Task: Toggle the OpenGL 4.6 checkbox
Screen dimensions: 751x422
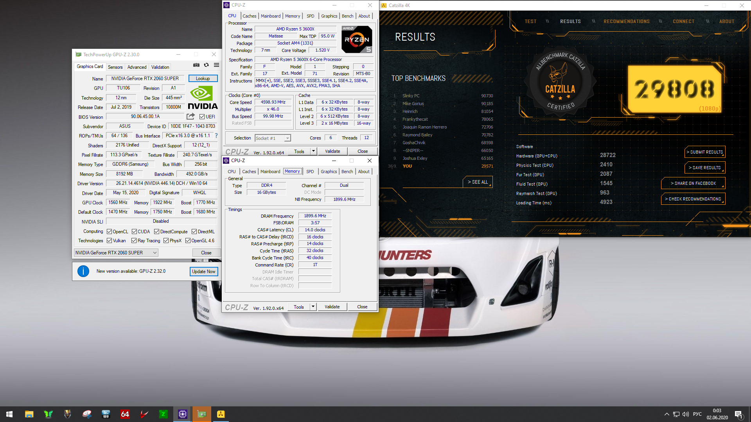Action: click(188, 241)
